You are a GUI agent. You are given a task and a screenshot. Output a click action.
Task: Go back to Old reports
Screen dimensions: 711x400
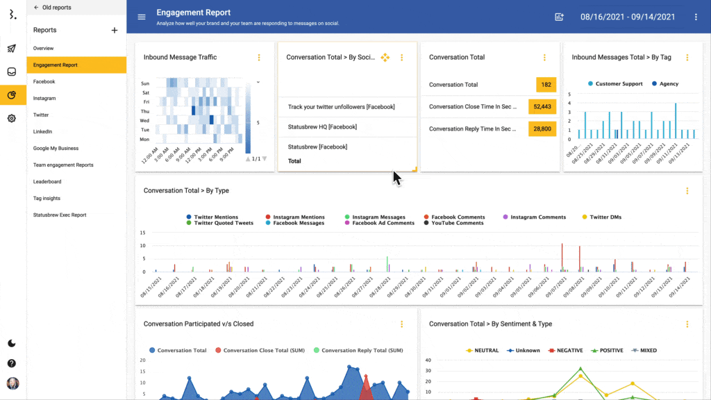pyautogui.click(x=52, y=8)
